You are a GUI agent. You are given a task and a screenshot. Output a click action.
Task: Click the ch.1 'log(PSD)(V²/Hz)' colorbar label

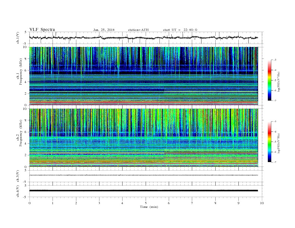(x=279, y=82)
